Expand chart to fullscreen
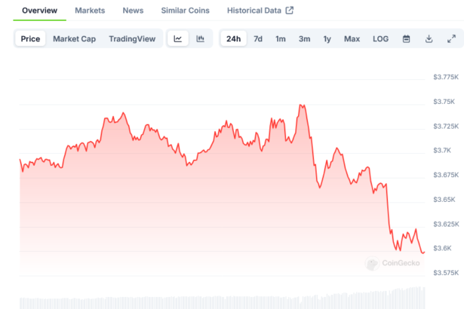 [x=451, y=39]
